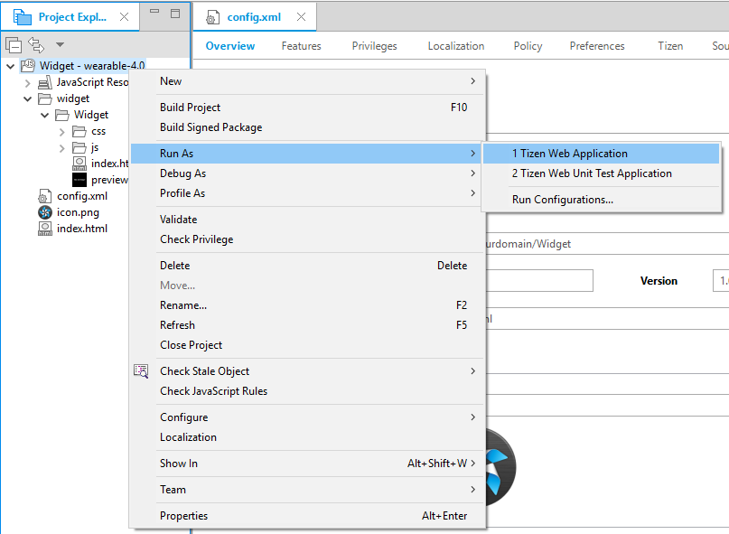
Task: Click the root index.html file icon
Action: 44,229
